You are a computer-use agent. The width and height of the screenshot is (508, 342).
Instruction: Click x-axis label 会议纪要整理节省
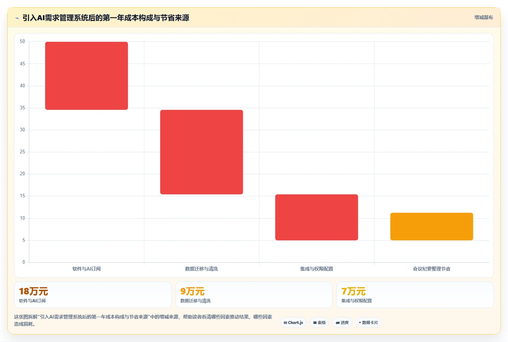[x=432, y=269]
